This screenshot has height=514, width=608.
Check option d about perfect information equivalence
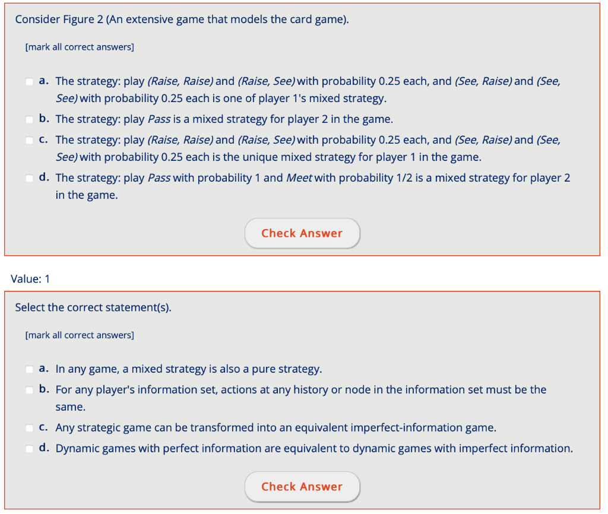click(x=29, y=449)
